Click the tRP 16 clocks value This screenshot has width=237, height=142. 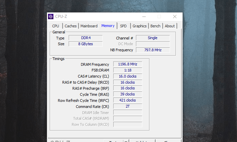click(x=128, y=88)
